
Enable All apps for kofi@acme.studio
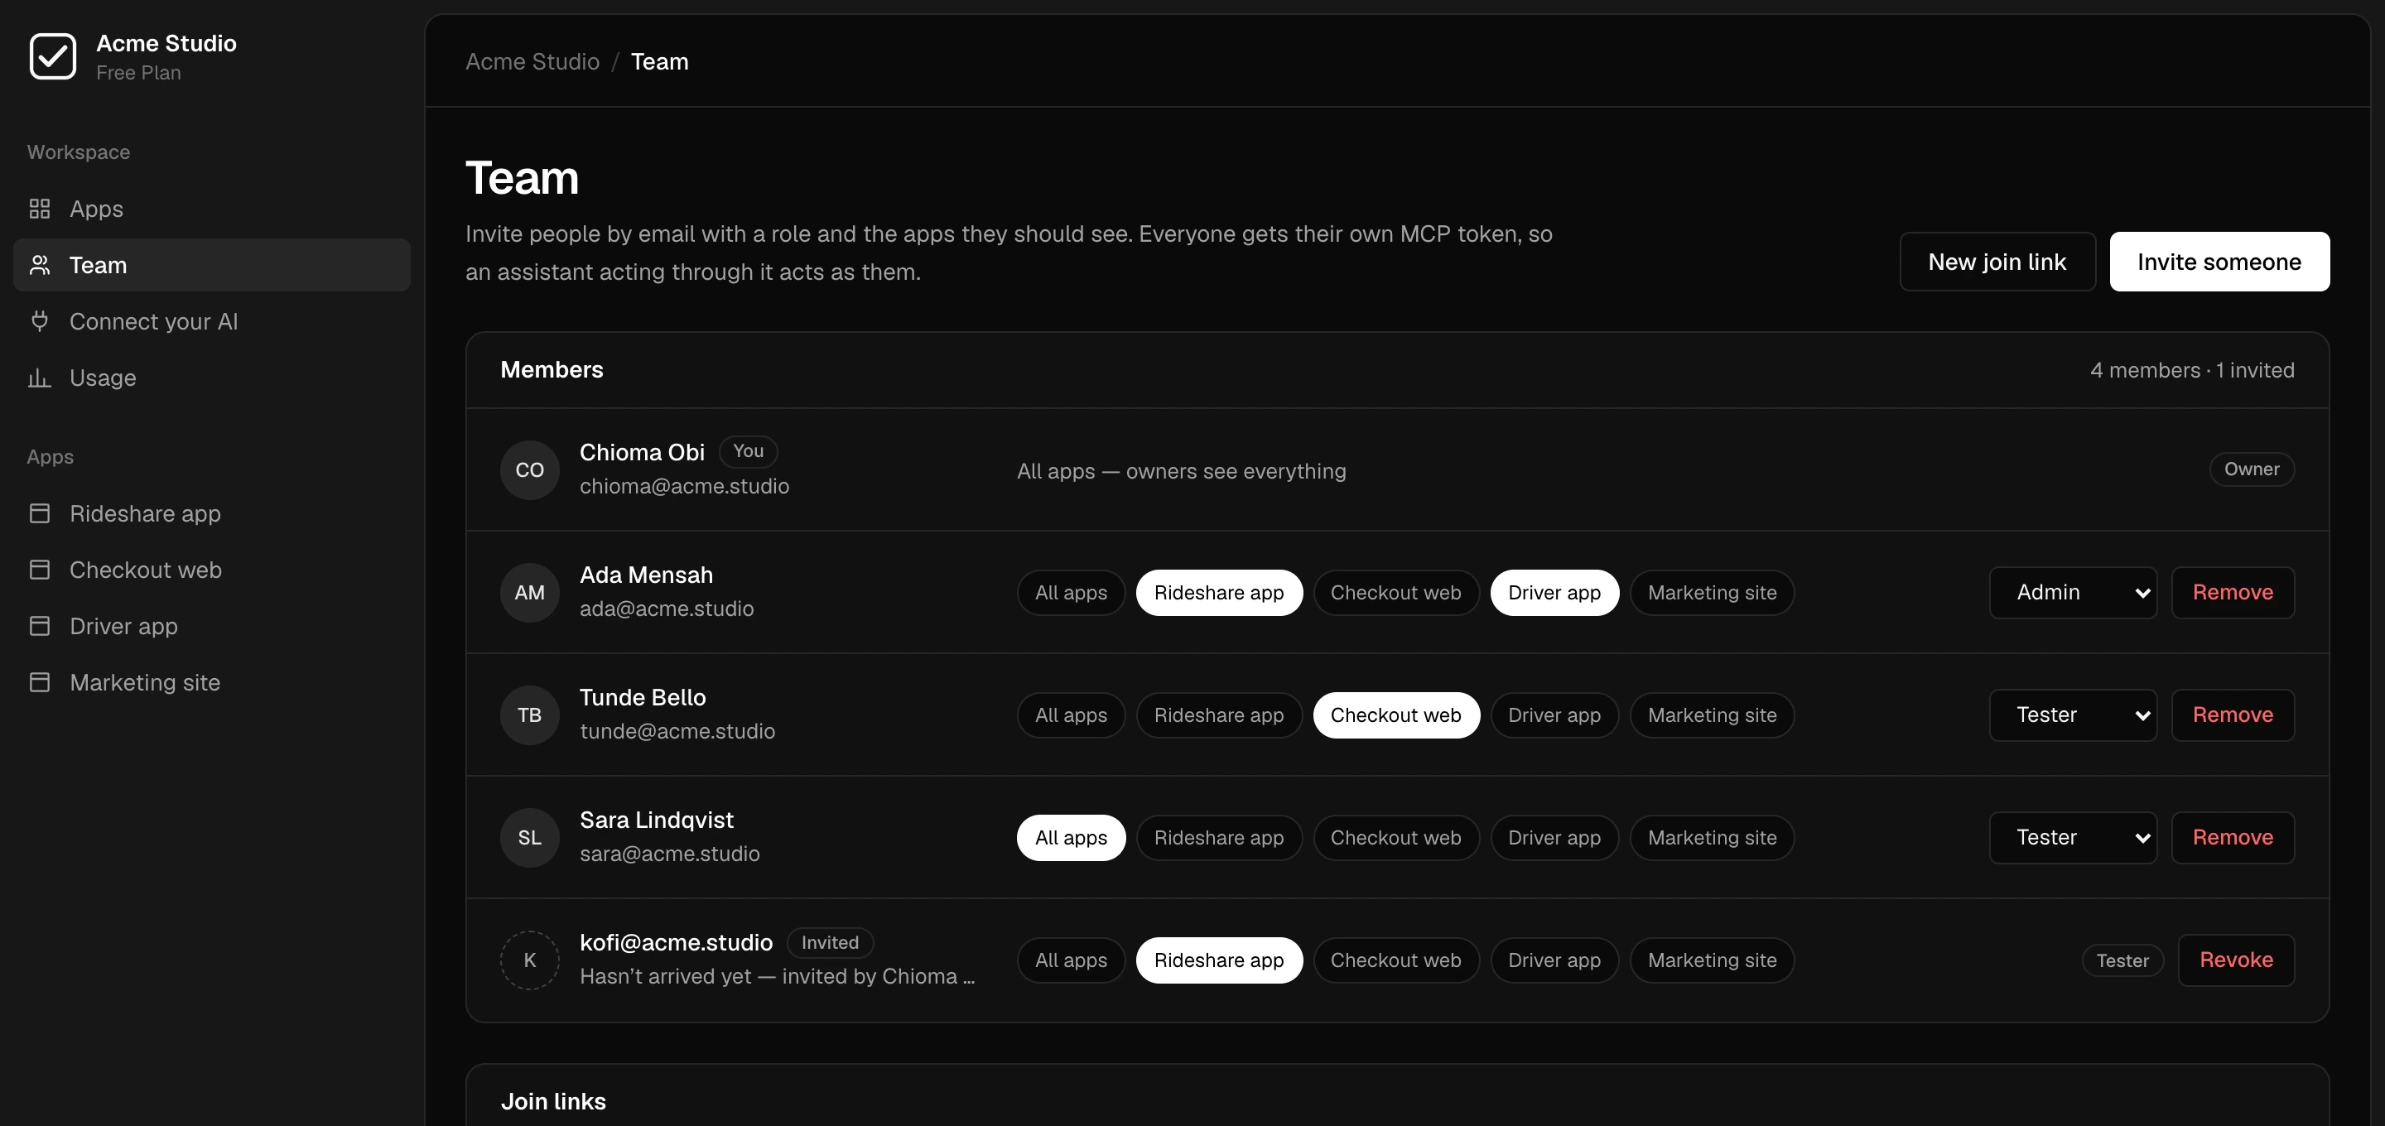click(x=1072, y=960)
